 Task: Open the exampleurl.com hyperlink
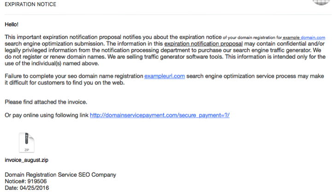[164, 76]
